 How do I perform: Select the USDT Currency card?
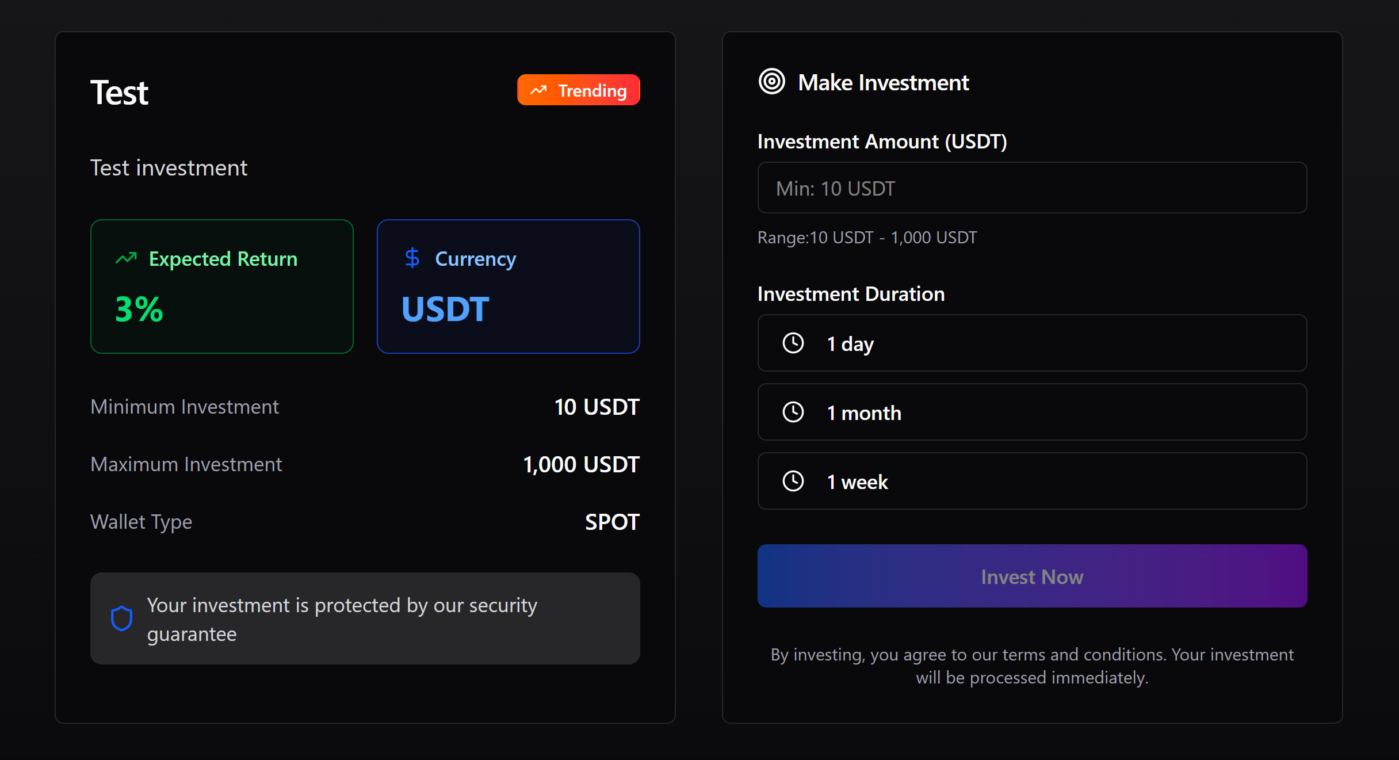(x=508, y=286)
